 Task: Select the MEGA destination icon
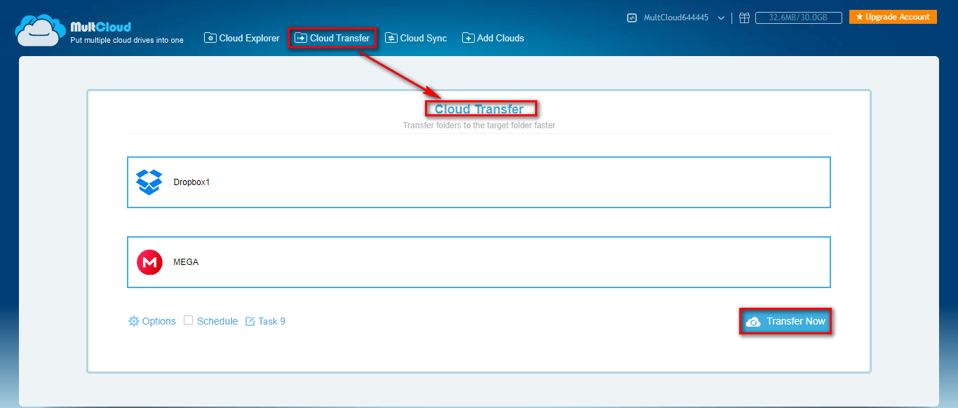(149, 261)
